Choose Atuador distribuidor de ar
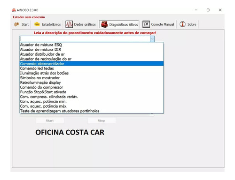This screenshot has height=180, width=235. click(x=92, y=54)
